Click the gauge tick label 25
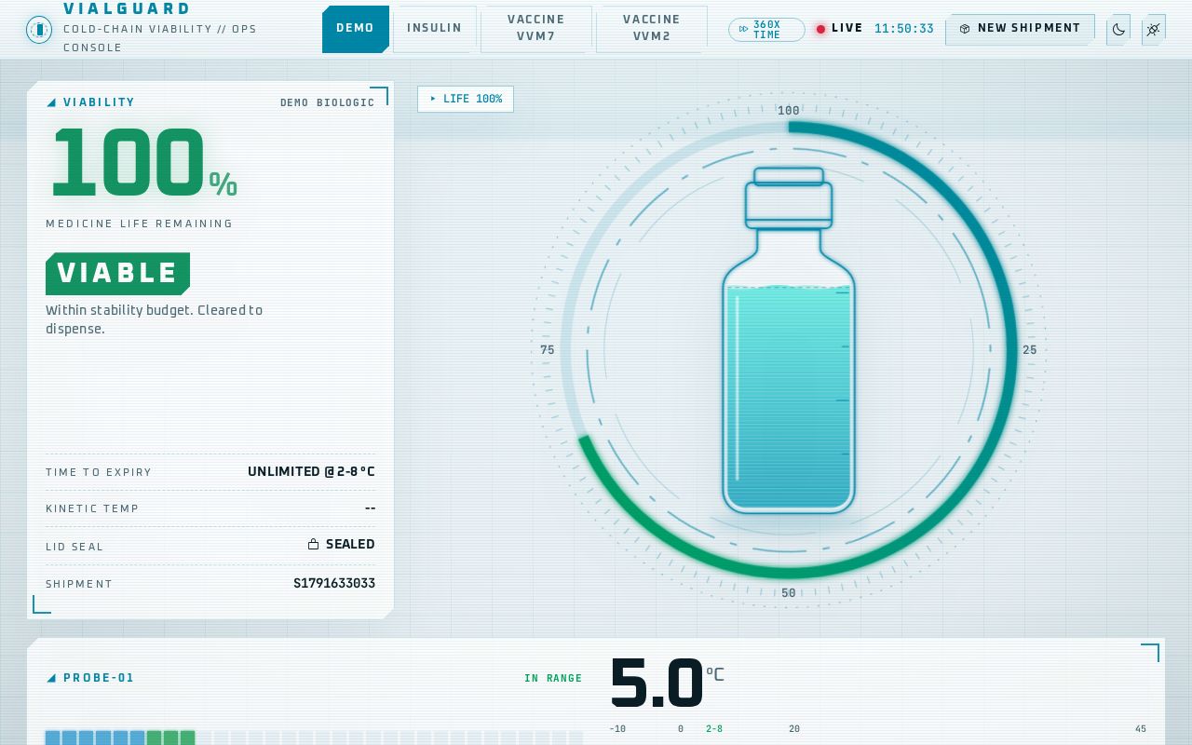The image size is (1192, 745). click(1029, 350)
